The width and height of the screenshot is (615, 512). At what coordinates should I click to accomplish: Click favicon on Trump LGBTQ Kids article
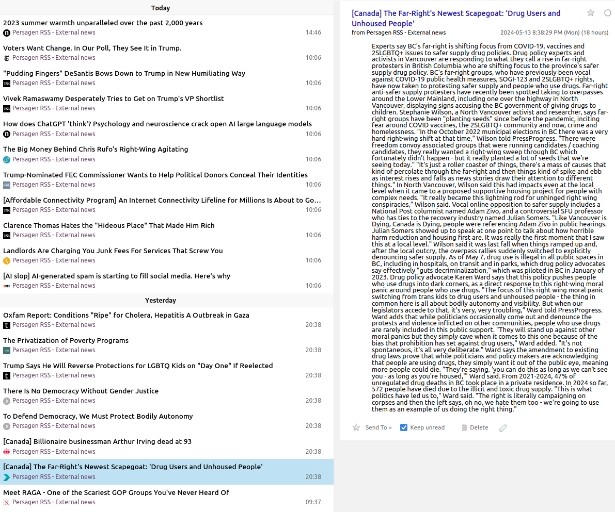pyautogui.click(x=7, y=376)
